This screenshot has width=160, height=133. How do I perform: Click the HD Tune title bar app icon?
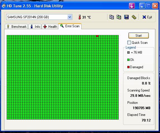point(4,6)
